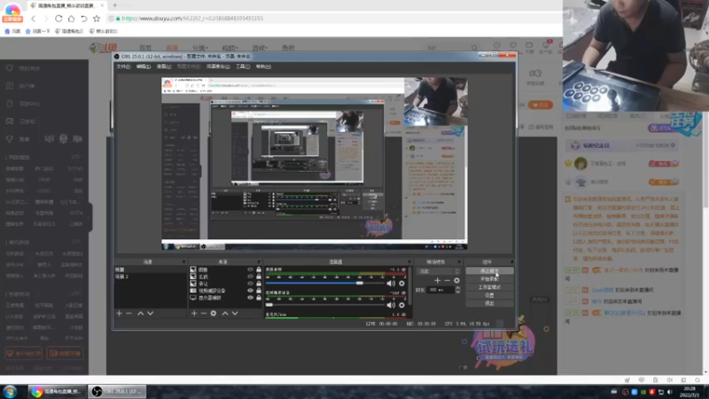Image resolution: width=709 pixels, height=399 pixels.
Task: Toggle lock on the video capture device source
Action: click(259, 291)
